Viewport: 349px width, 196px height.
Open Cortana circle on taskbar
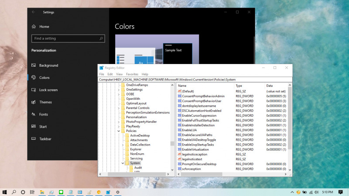coord(23,192)
